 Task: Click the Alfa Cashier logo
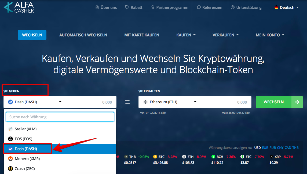19,7
